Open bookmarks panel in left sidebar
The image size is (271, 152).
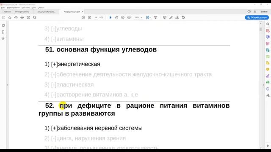[x=3, y=32]
